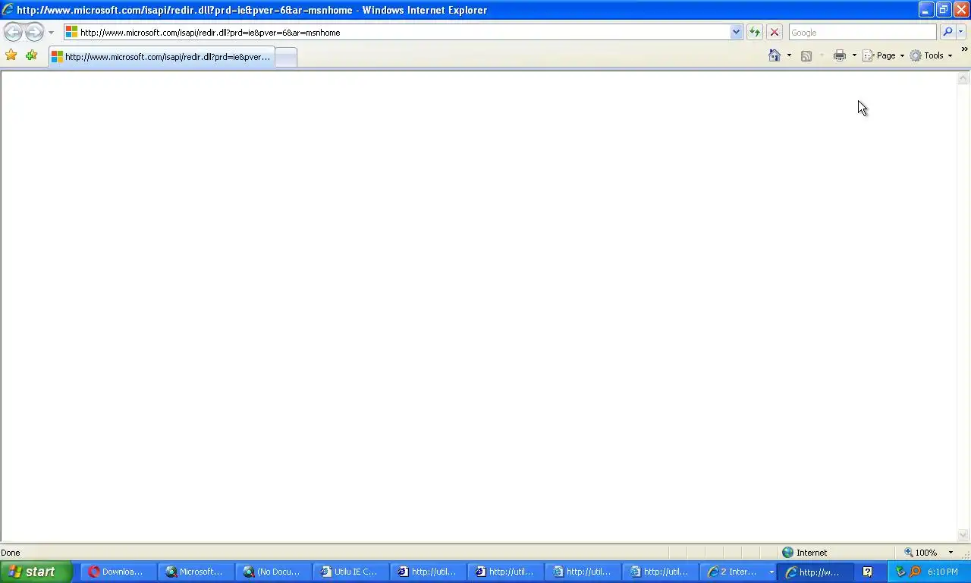The width and height of the screenshot is (971, 583).
Task: Show more toolbar commands via chevron
Action: [964, 50]
